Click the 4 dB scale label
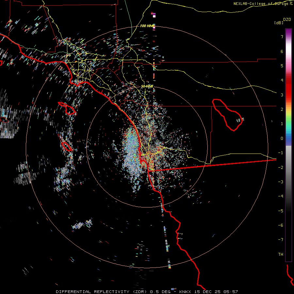Screen dimensions: 294x294 (282, 80)
